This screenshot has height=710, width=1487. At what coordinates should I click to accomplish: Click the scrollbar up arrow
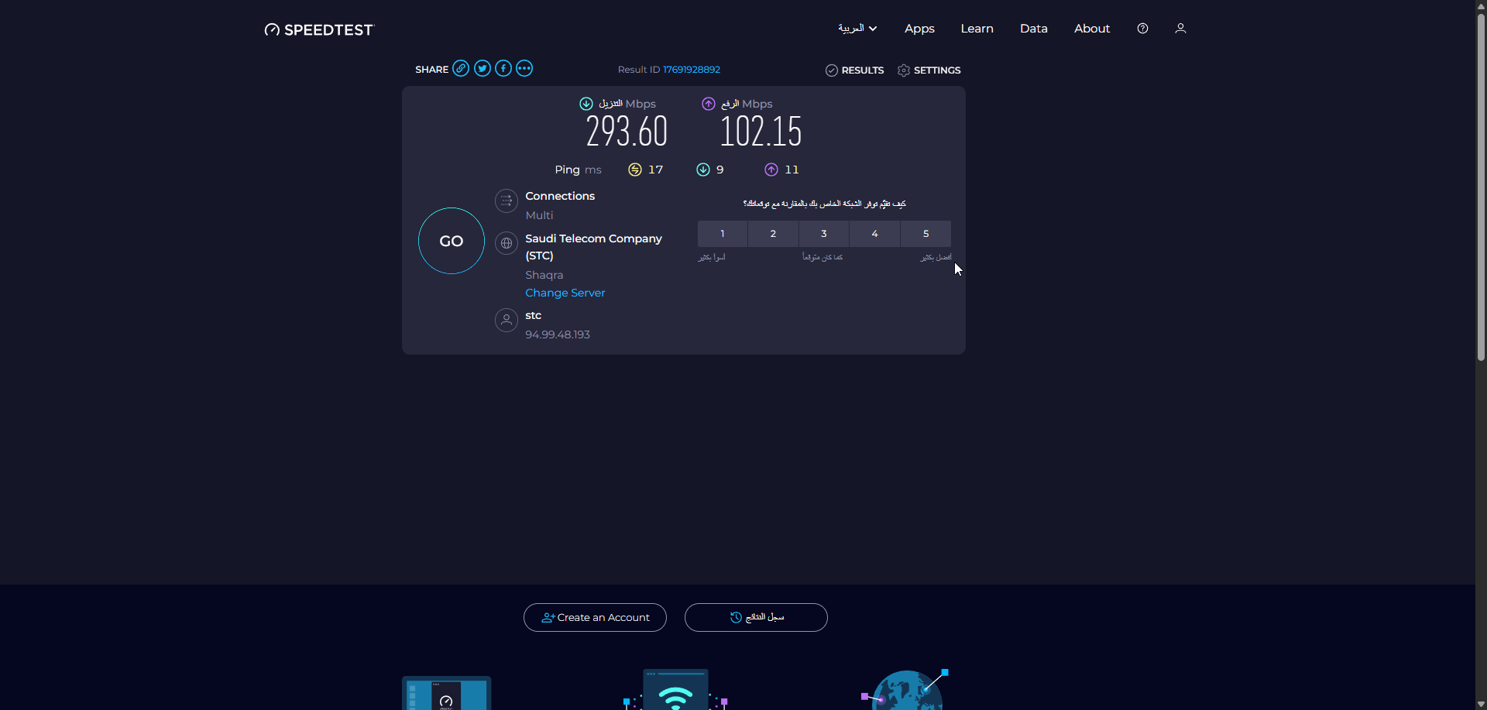(1481, 5)
